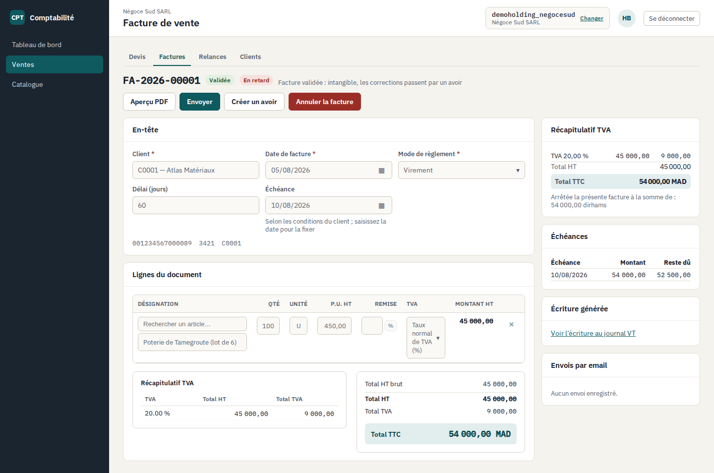Toggle the percent remise unit button

(391, 326)
